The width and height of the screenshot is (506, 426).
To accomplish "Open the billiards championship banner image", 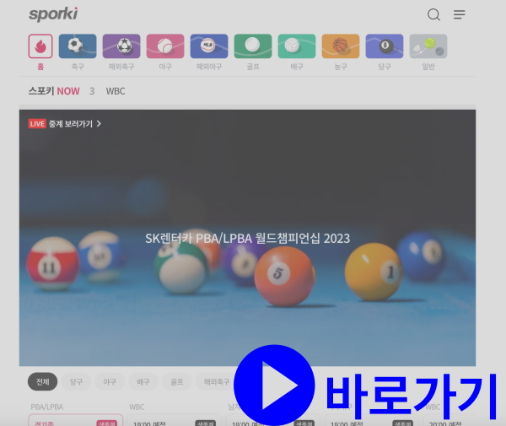I will pos(247,238).
